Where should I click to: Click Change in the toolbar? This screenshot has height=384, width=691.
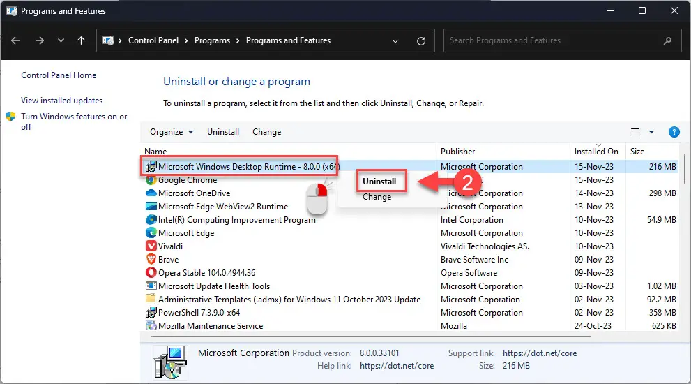(x=266, y=132)
